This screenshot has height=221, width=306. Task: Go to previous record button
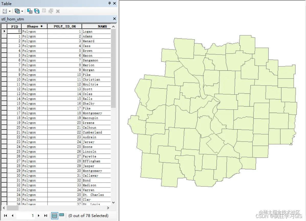pos(13,216)
